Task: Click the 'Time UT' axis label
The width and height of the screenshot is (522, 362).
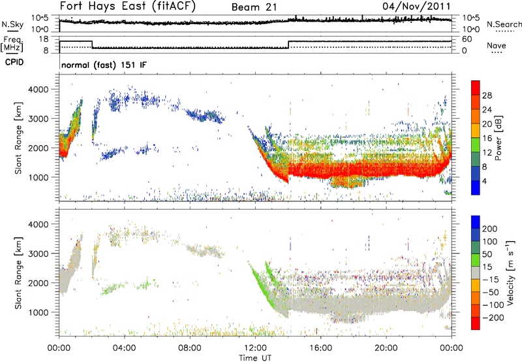Action: click(255, 358)
